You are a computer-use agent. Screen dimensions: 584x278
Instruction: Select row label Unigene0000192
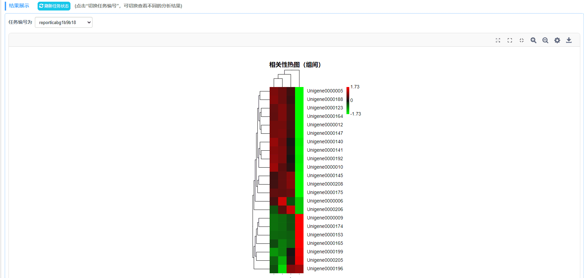tap(325, 158)
